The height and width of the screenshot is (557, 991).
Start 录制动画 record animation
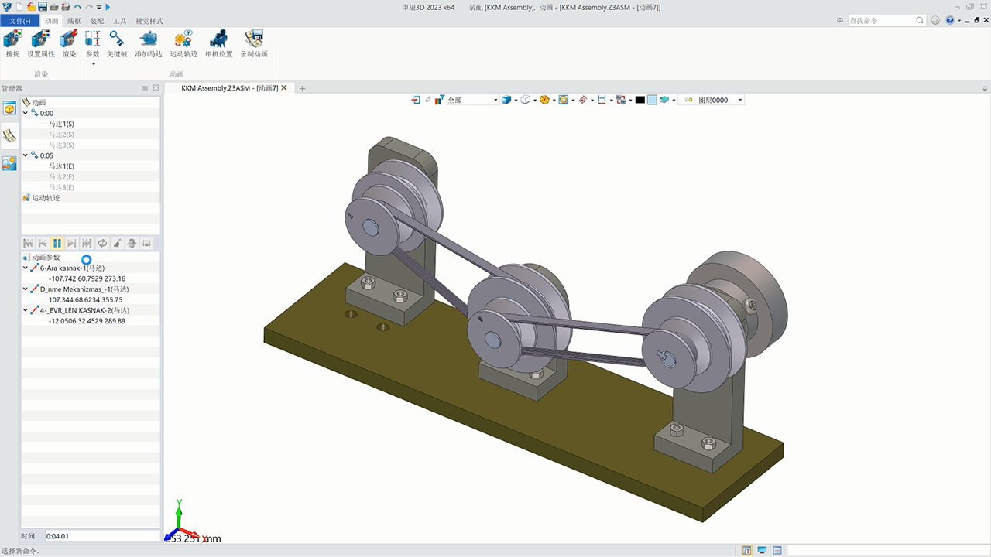[253, 40]
